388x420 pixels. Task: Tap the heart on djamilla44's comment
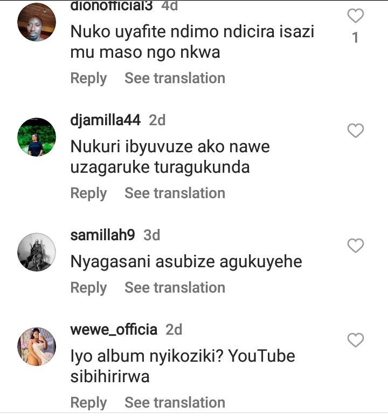[x=355, y=131]
